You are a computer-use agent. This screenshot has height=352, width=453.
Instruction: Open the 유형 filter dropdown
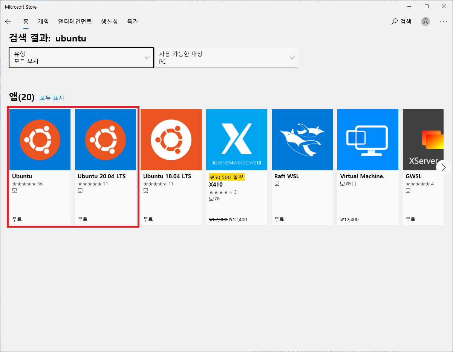click(81, 58)
